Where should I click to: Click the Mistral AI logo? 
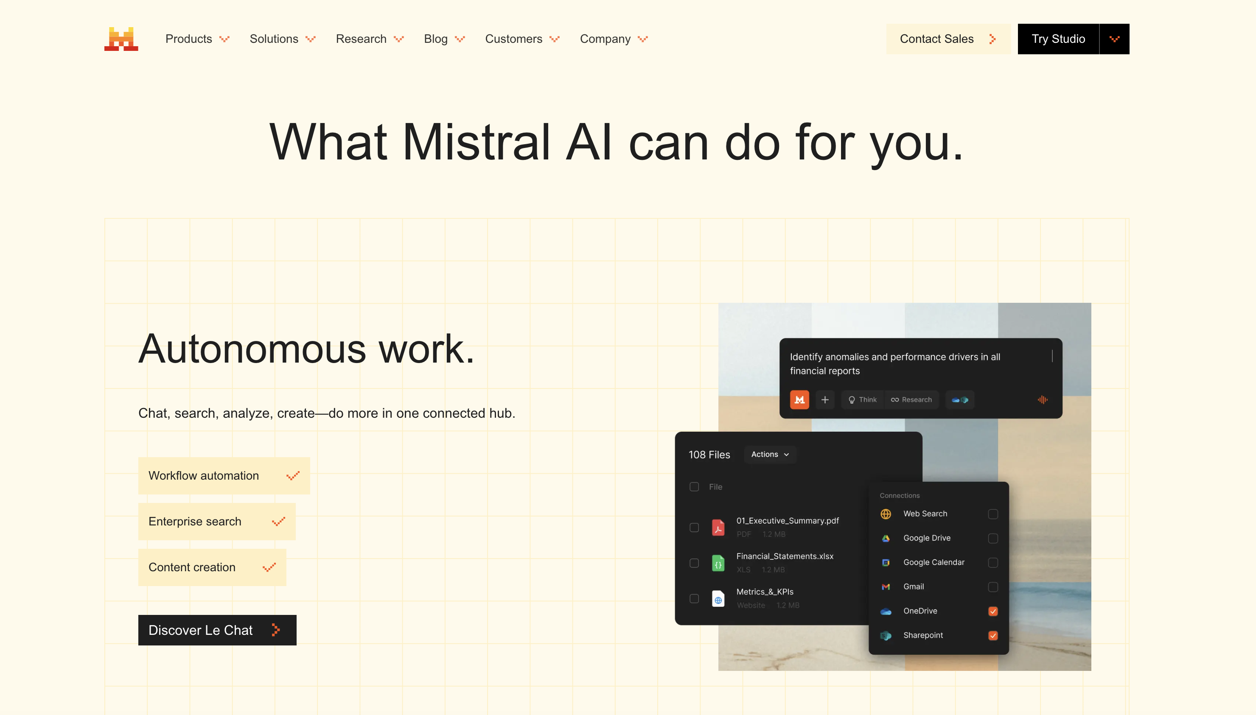(x=121, y=39)
